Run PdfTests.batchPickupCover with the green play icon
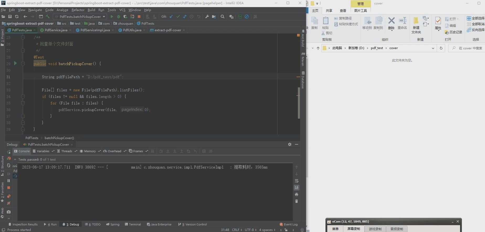The width and height of the screenshot is (485, 232). pyautogui.click(x=112, y=17)
